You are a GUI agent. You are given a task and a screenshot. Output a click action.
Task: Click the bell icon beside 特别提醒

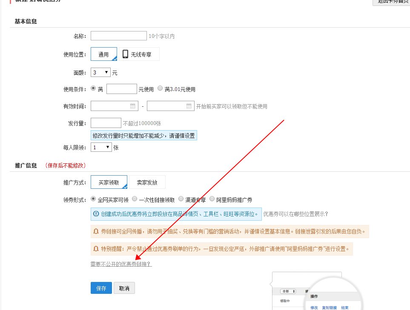[x=95, y=249]
